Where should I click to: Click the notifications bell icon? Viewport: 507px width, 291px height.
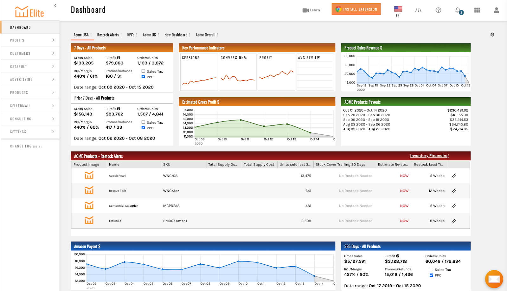pos(458,10)
